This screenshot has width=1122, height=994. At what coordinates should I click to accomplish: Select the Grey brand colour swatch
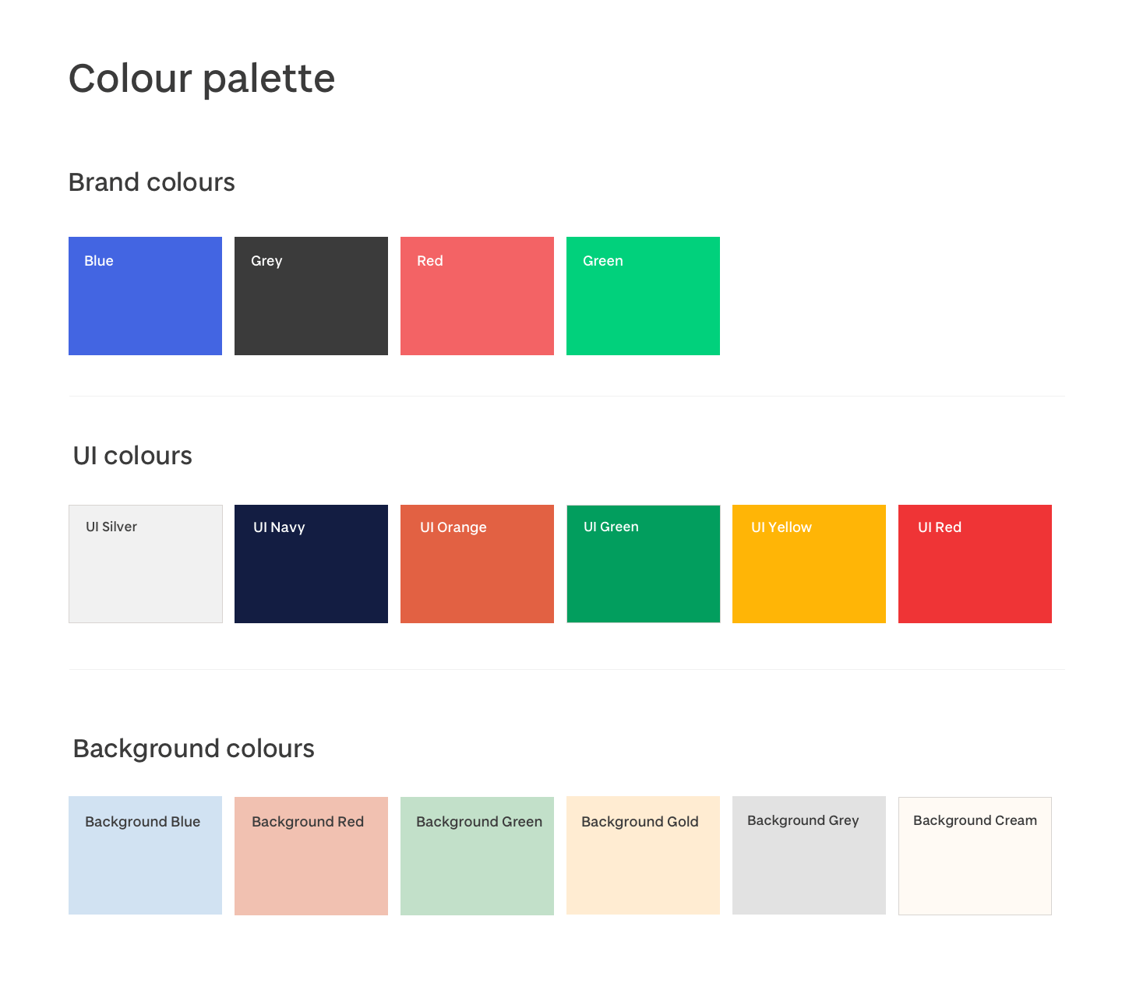pos(311,296)
